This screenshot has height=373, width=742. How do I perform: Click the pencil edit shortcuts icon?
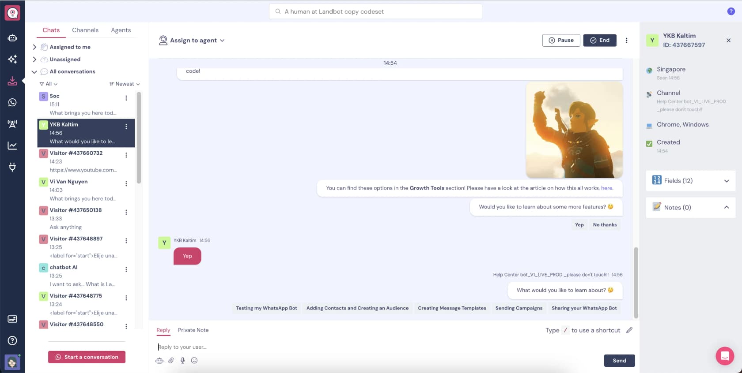[629, 330]
